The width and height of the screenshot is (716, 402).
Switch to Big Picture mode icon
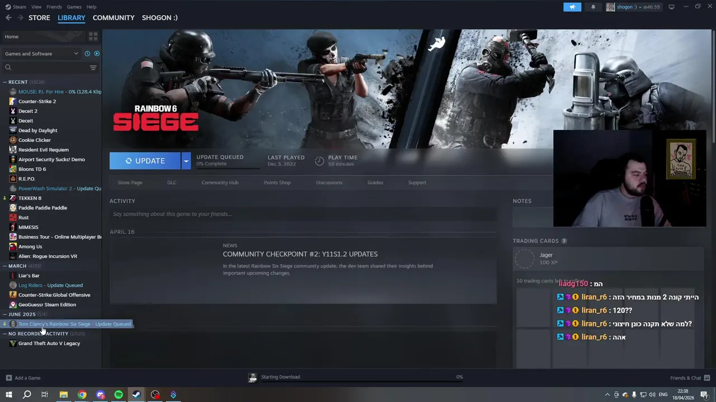pos(671,7)
